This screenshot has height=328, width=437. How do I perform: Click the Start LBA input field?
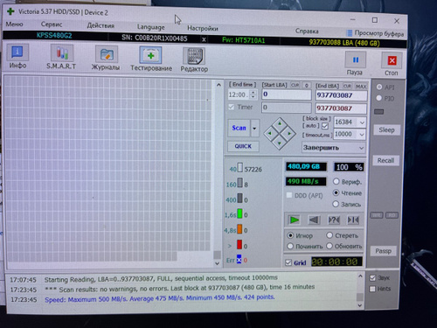(287, 94)
